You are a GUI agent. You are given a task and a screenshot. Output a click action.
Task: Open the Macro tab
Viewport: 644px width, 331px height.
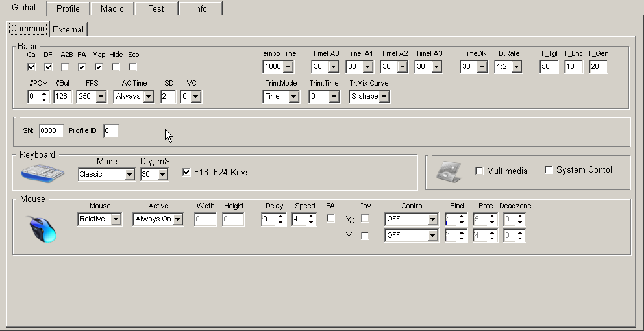110,8
